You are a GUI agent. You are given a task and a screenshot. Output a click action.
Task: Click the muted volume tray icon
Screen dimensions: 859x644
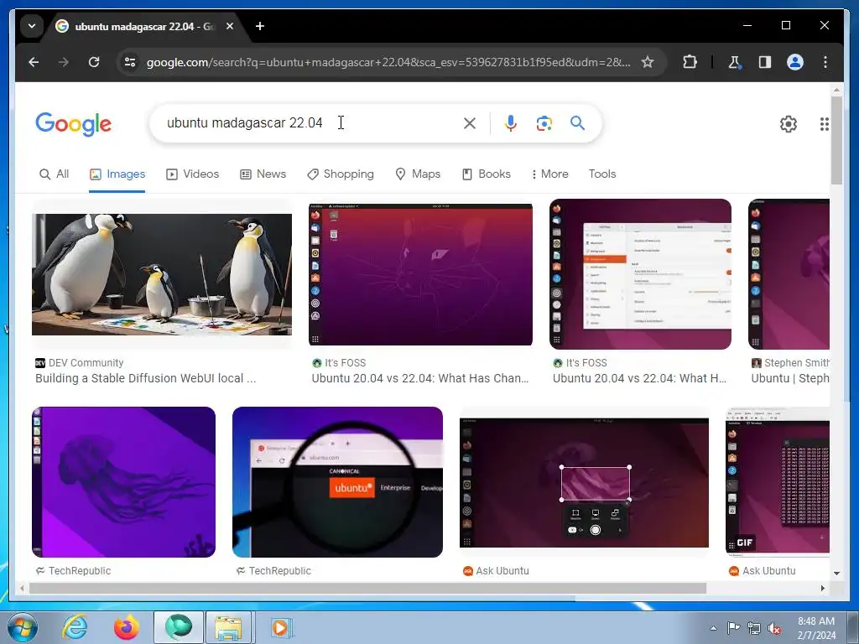[x=774, y=628]
